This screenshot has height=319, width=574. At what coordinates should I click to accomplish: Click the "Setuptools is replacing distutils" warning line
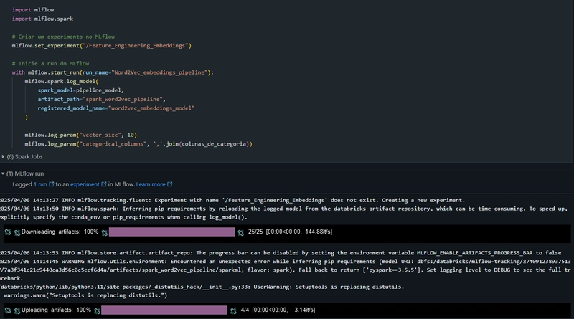(202, 287)
